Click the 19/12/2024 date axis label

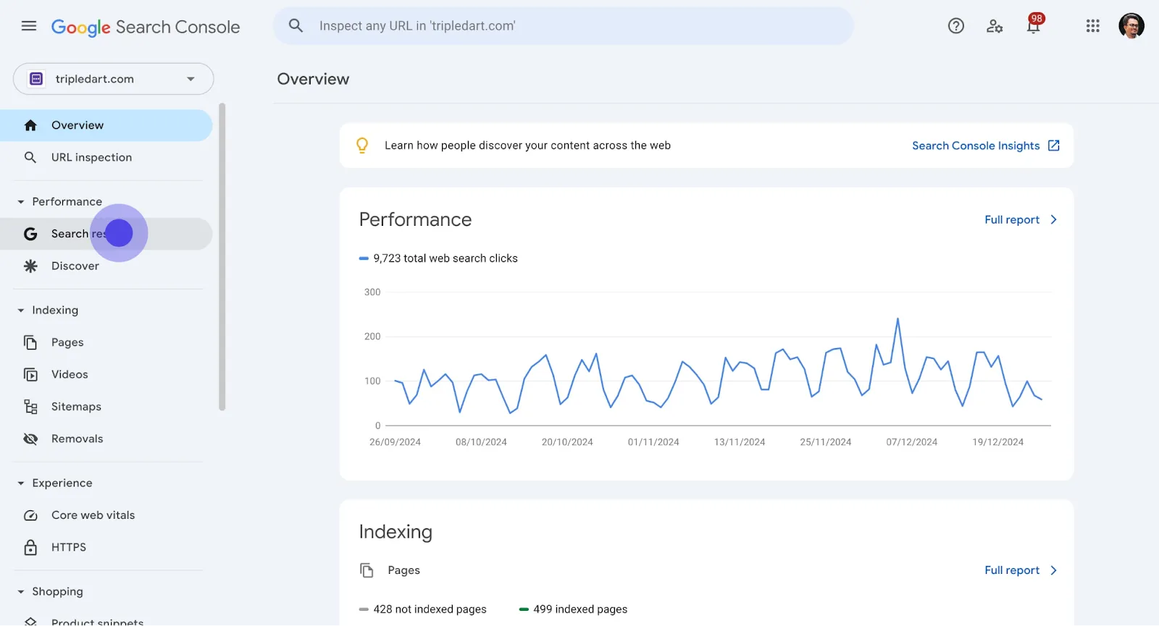click(998, 442)
